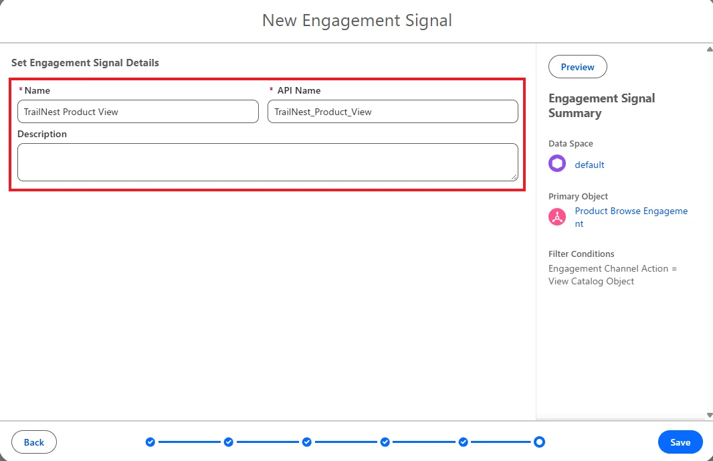
Task: Select the third completed progress step
Action: click(307, 442)
